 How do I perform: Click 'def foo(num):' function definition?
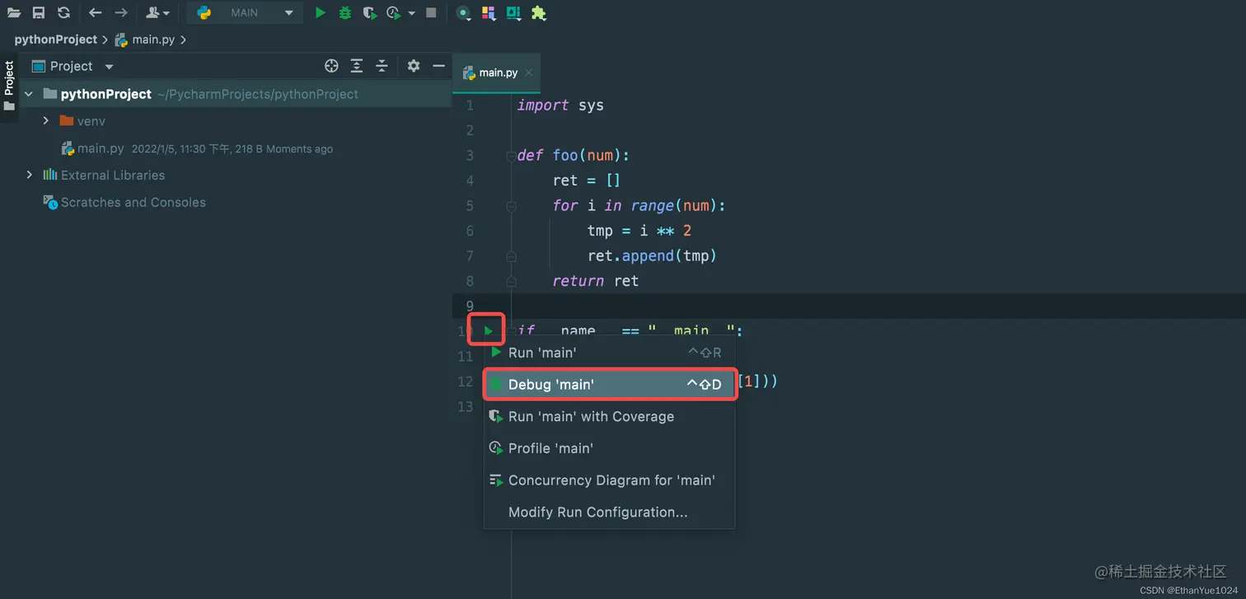pyautogui.click(x=574, y=156)
